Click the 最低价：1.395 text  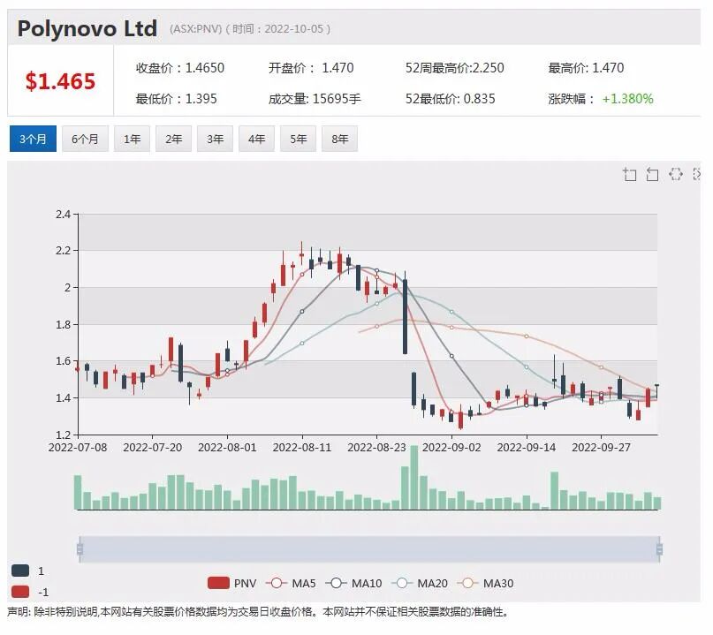176,99
